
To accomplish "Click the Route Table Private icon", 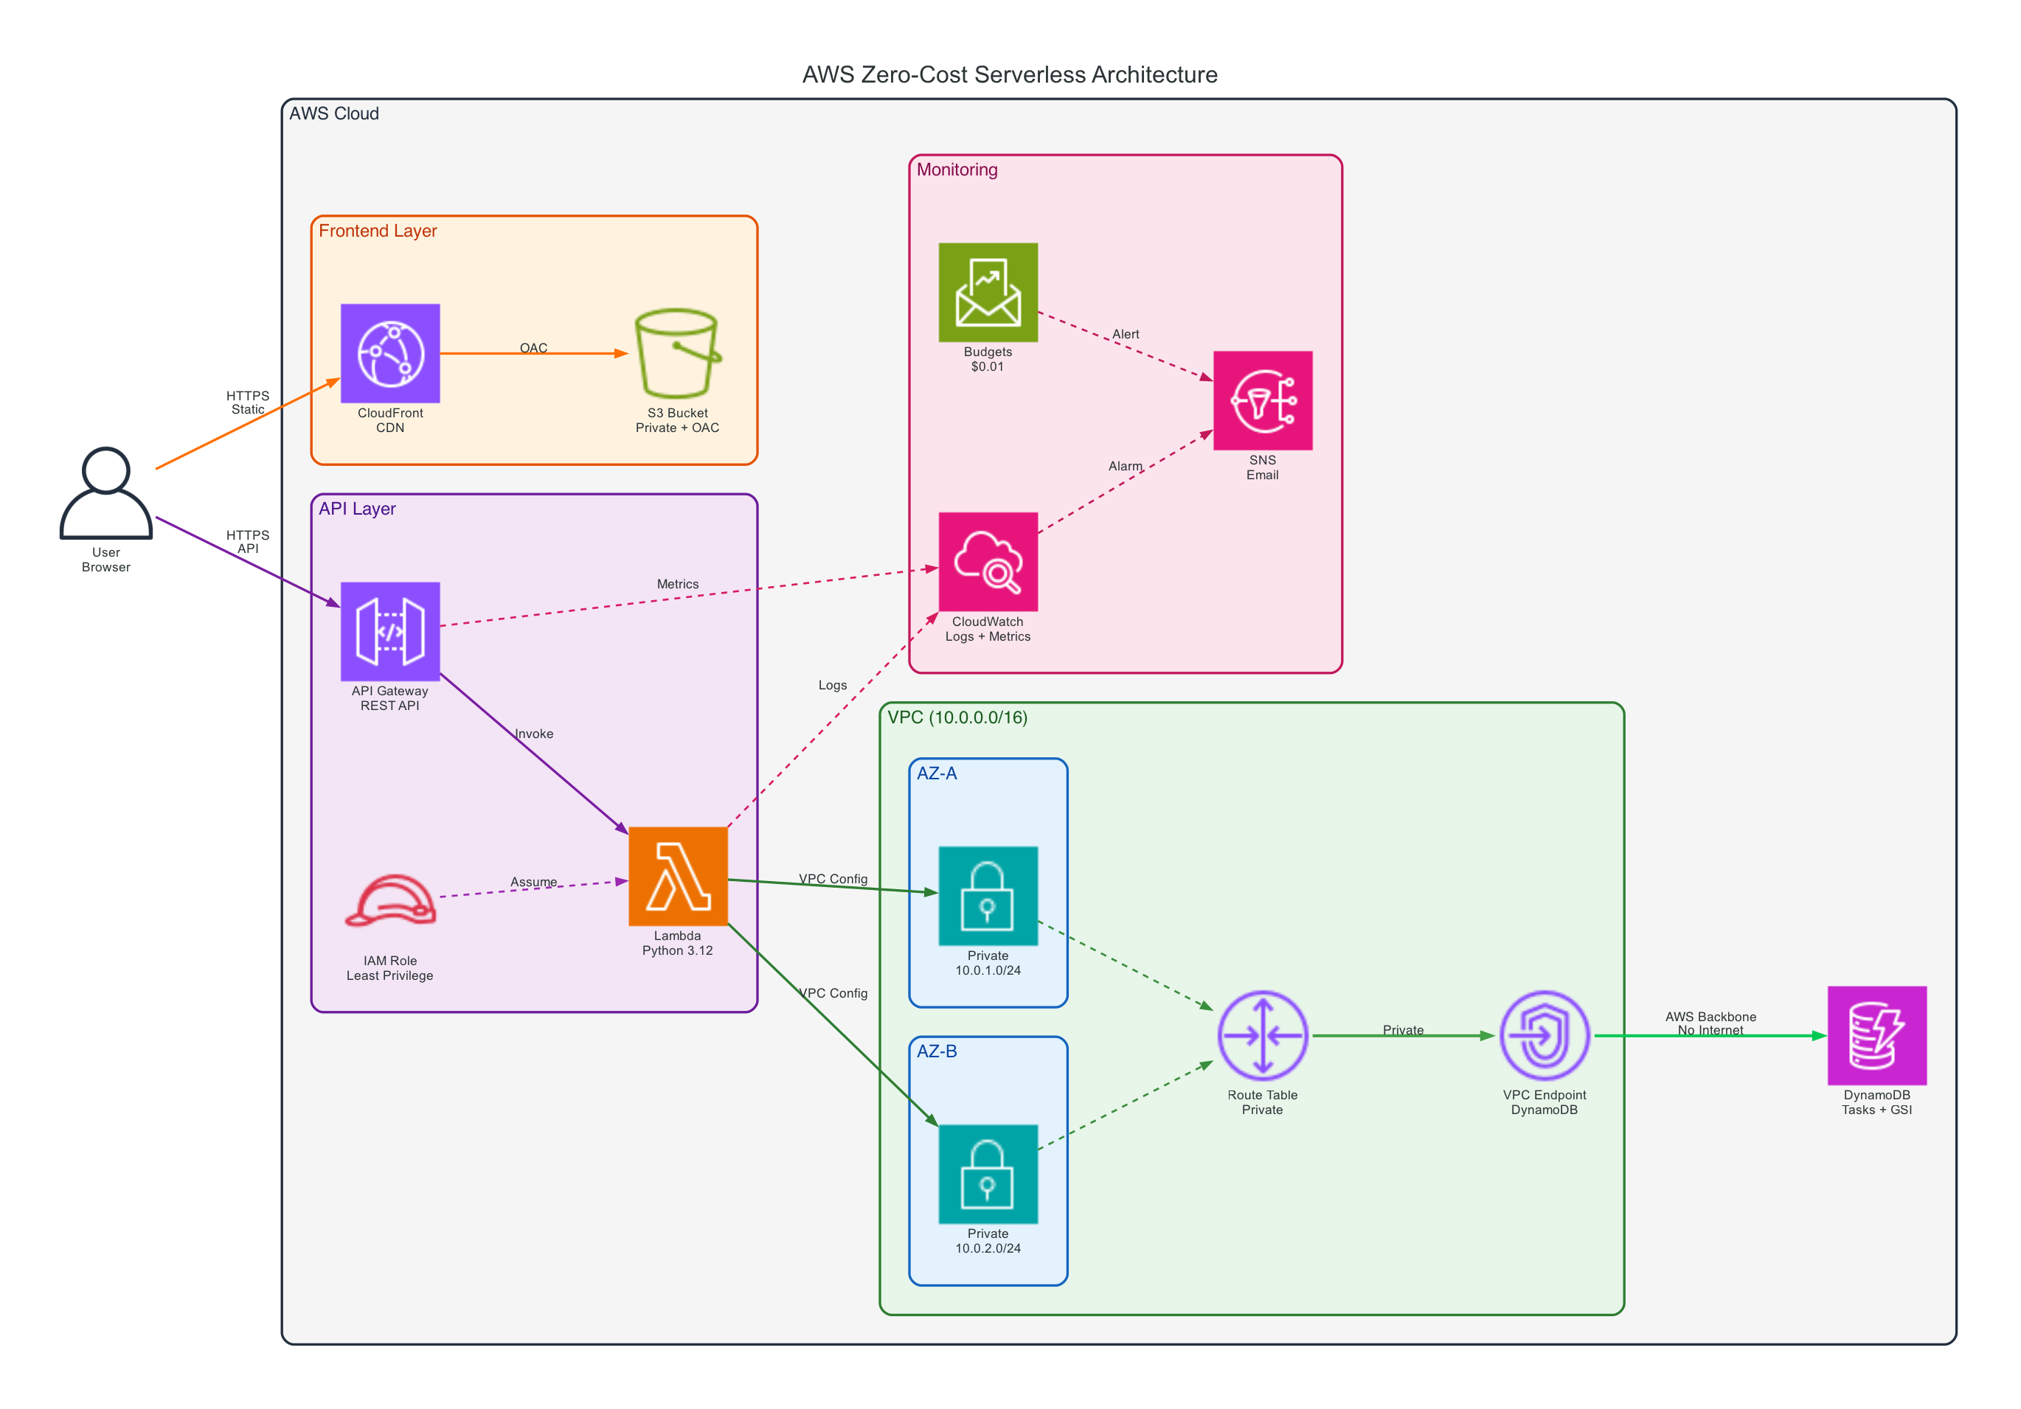I will click(1262, 1035).
